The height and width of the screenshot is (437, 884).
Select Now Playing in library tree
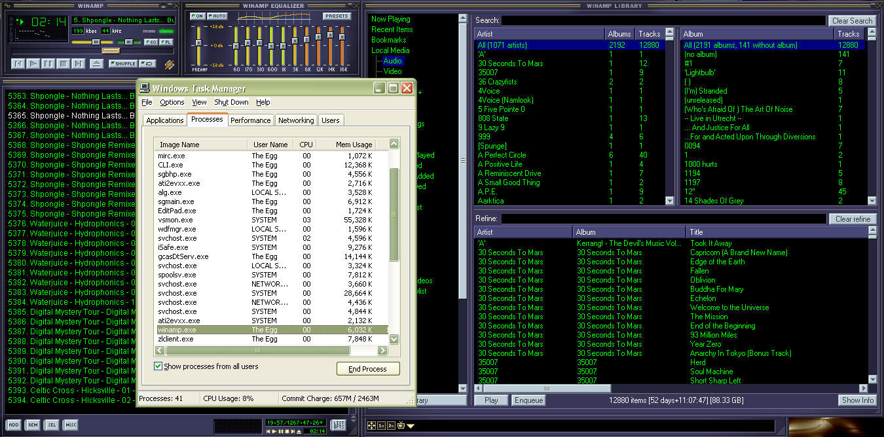click(x=391, y=19)
